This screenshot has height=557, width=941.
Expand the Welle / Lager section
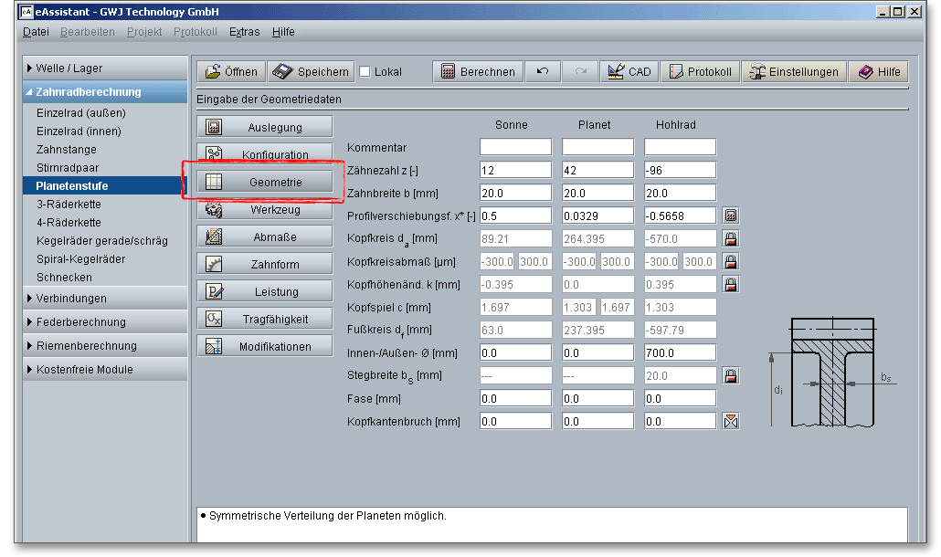tap(105, 68)
